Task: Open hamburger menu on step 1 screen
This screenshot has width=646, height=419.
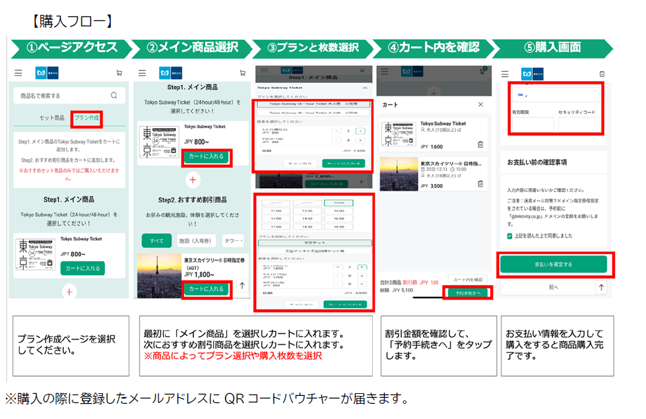Action: point(18,73)
